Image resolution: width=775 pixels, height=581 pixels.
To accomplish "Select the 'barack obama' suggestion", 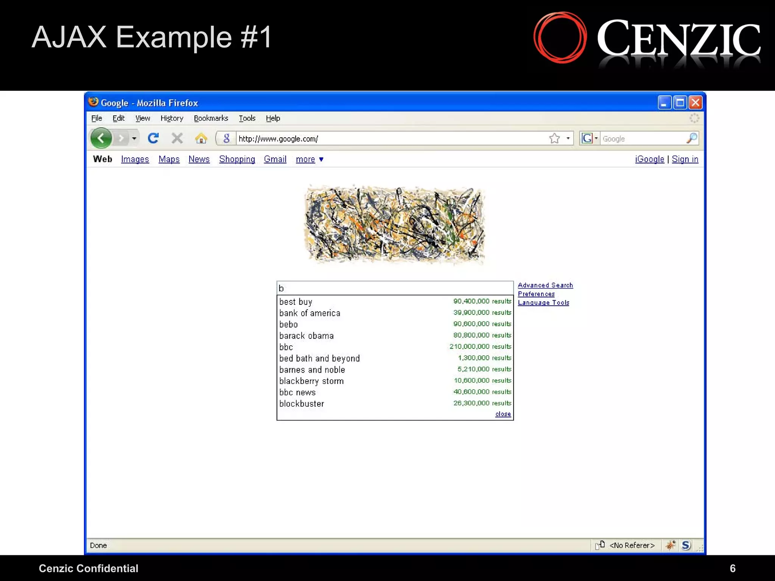I will click(x=395, y=336).
